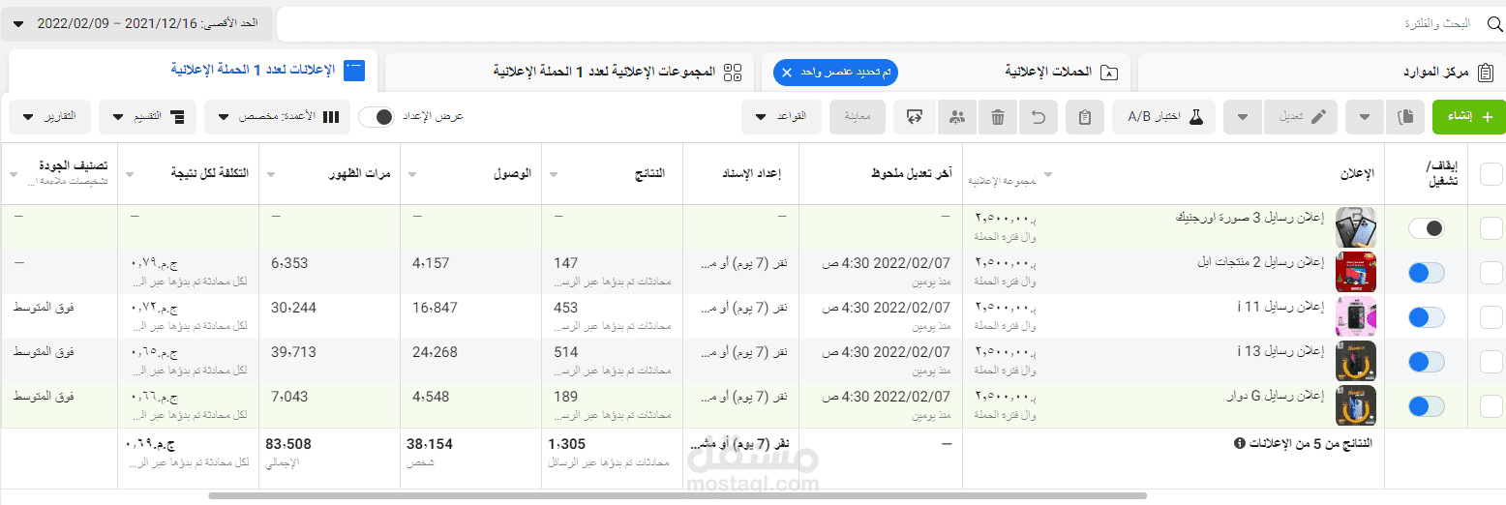Check the select-all header checkbox
The height and width of the screenshot is (505, 1506).
point(1491,174)
